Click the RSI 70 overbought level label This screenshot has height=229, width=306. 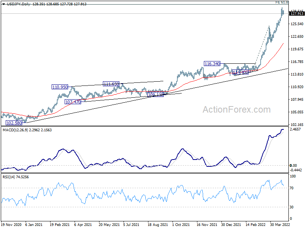tap(291, 188)
